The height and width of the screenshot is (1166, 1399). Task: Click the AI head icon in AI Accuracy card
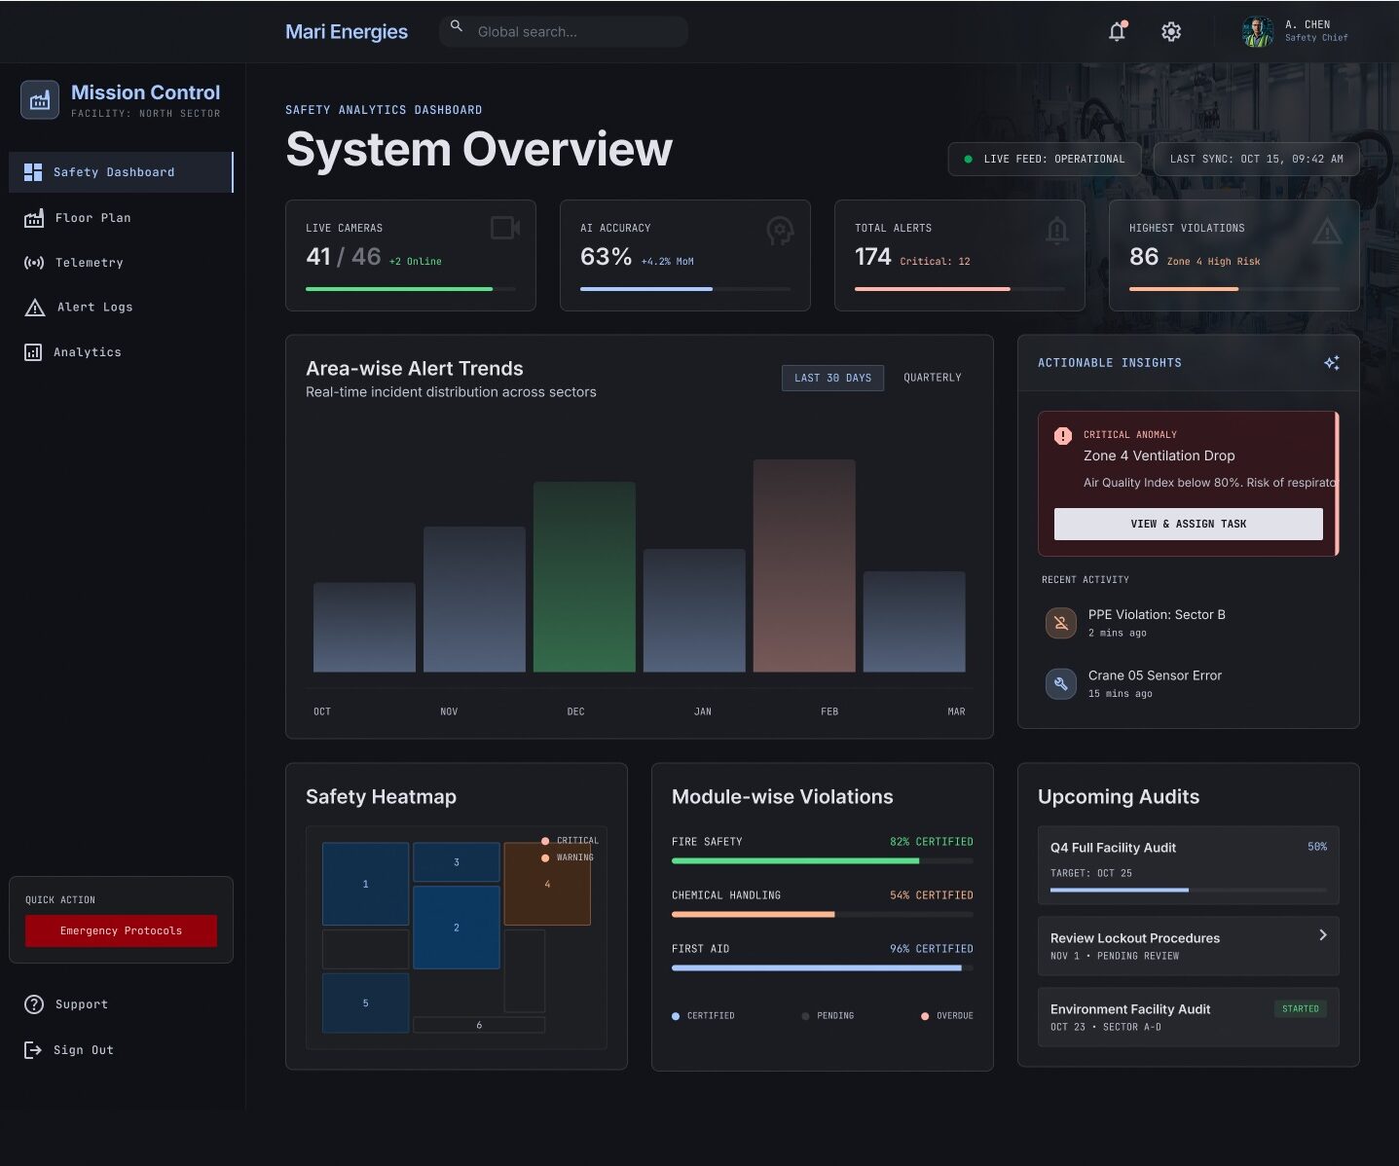point(780,231)
